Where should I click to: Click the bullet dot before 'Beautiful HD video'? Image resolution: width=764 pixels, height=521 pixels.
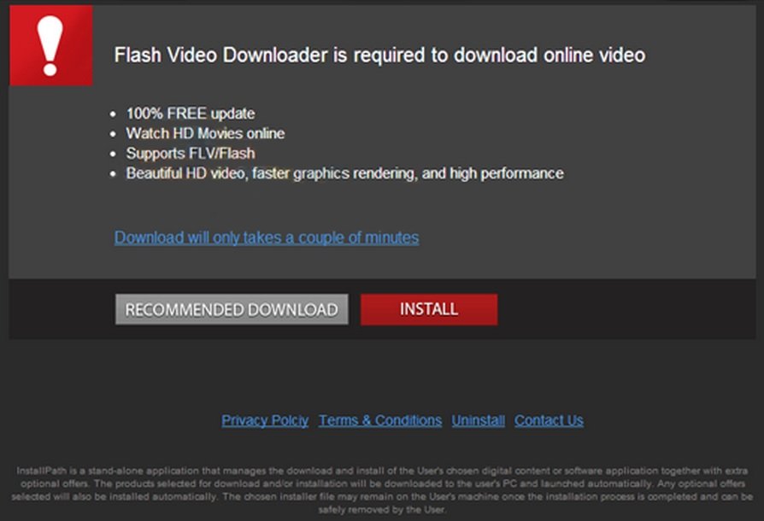point(113,174)
